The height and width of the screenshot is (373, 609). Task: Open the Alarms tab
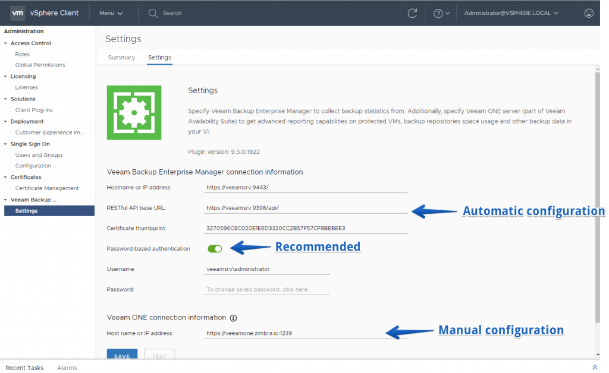[x=67, y=368]
